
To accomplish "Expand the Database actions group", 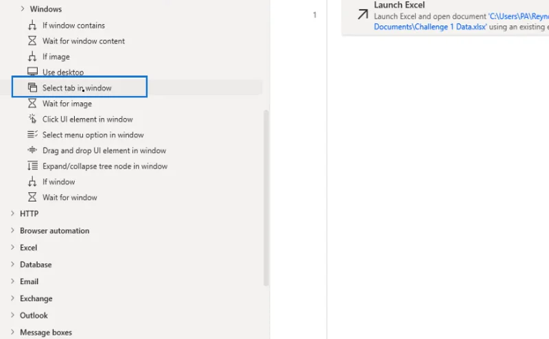I will (x=12, y=264).
